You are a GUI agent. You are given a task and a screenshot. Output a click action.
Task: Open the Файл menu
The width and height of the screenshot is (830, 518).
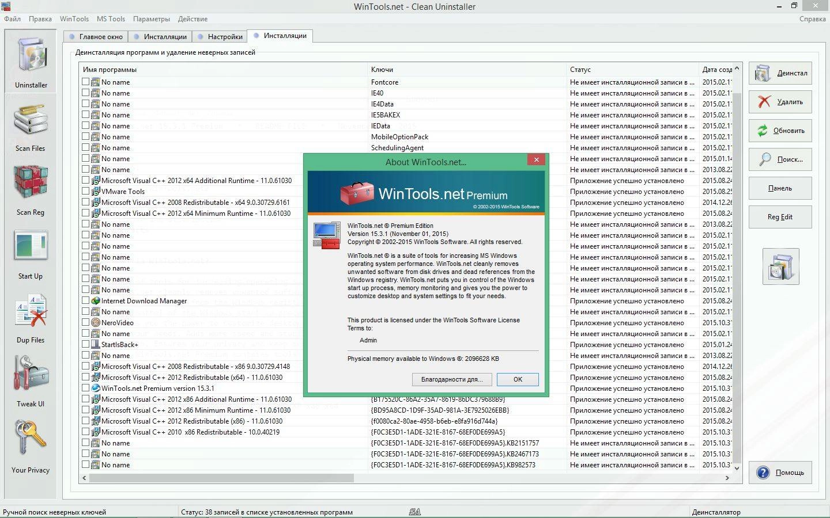12,19
